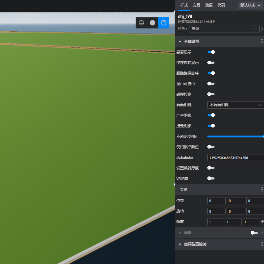Switch to the 交互 tab
The width and height of the screenshot is (264, 264).
(196, 5)
